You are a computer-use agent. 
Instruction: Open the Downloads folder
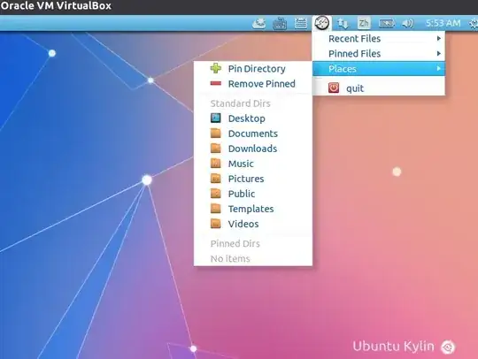coord(253,149)
